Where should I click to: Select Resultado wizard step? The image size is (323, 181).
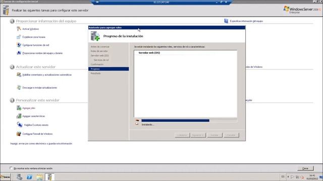point(95,73)
